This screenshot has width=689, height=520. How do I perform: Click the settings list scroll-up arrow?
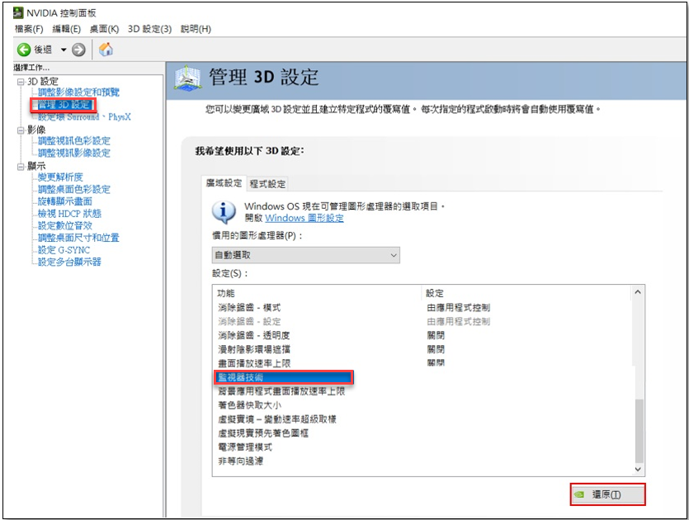(x=638, y=292)
